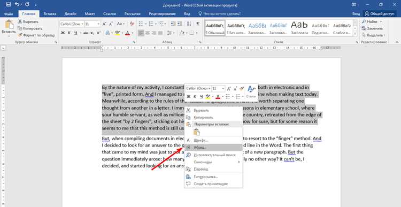Toggle strikethrough (abc) in the ribbon
The width and height of the screenshot is (401, 207).
click(86, 33)
